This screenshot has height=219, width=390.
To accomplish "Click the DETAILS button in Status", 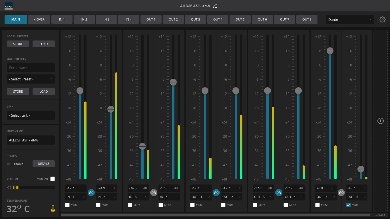I will point(43,164).
